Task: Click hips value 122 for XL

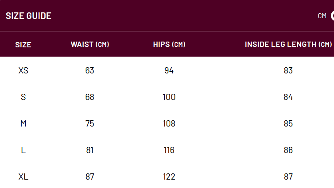Action: tap(169, 177)
